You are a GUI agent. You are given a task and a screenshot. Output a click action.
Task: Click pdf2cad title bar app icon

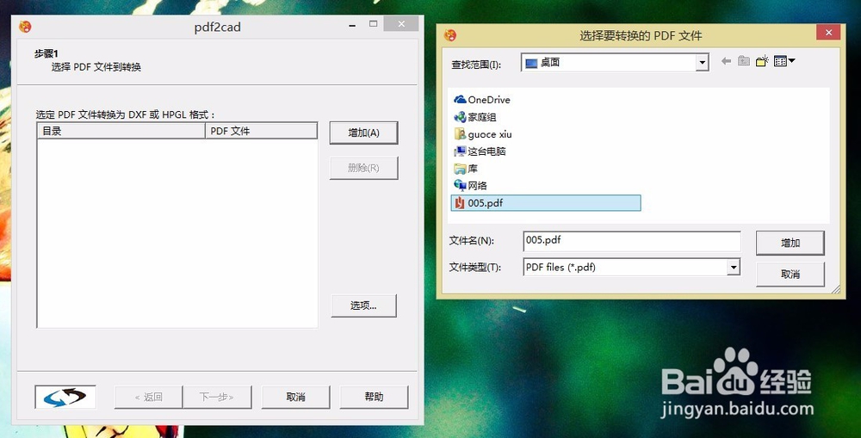[x=25, y=27]
